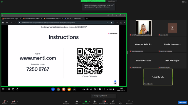Select Felix J Darjoko's highlighted tile

(x=158, y=77)
